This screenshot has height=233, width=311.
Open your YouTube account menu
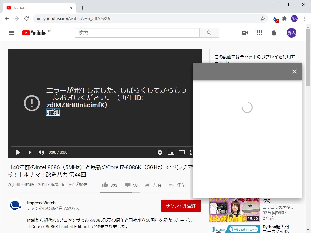coord(291,32)
